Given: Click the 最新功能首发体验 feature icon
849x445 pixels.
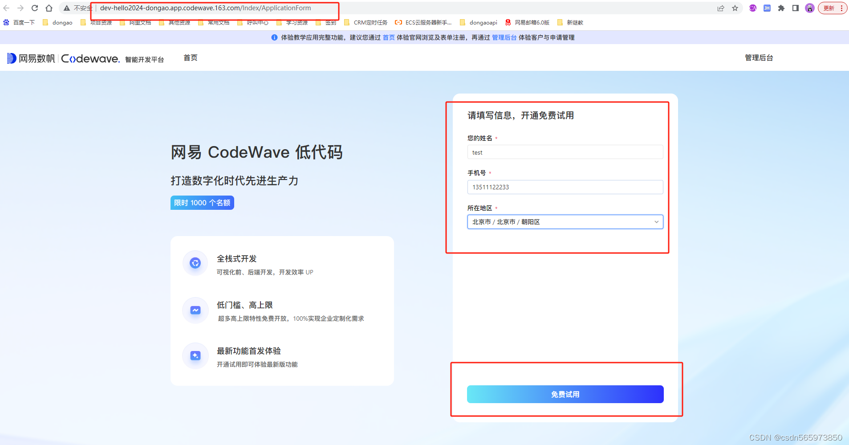Looking at the screenshot, I should [x=195, y=355].
